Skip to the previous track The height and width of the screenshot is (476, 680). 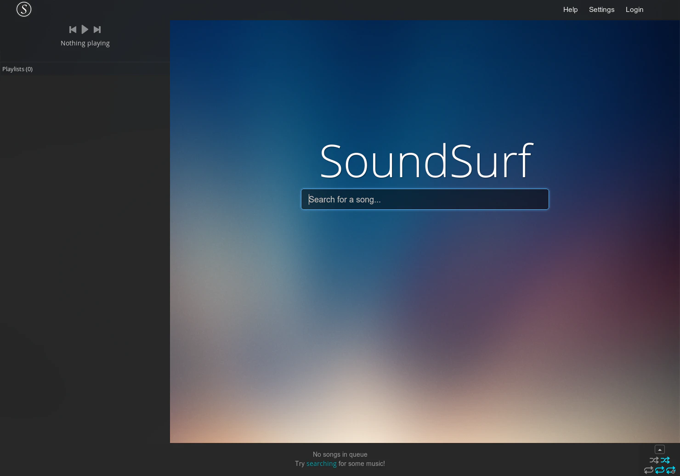tap(73, 29)
